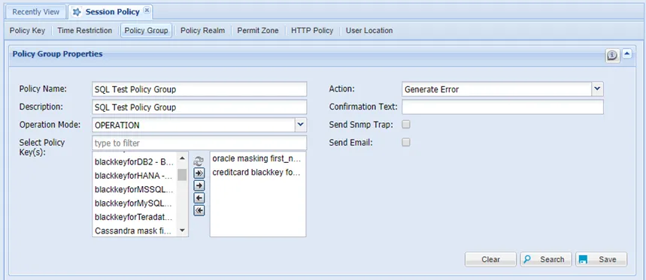
Task: Click the 'type to filter' policy key field
Action: 200,143
